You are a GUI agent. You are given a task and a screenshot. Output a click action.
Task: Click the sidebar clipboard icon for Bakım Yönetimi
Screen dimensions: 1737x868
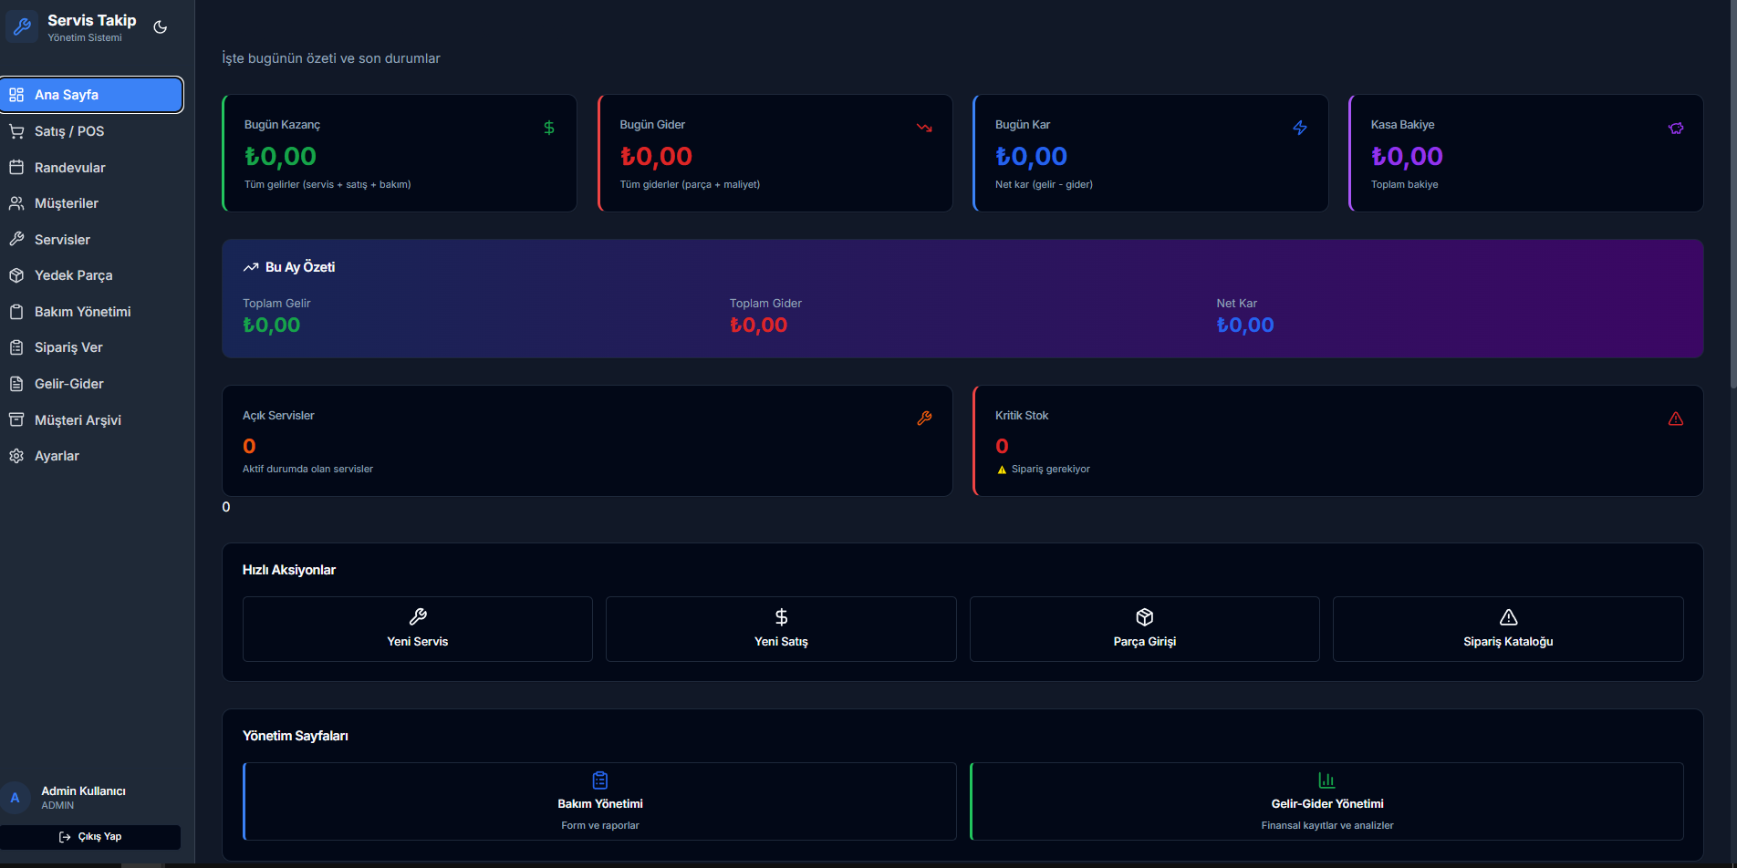[x=16, y=312]
